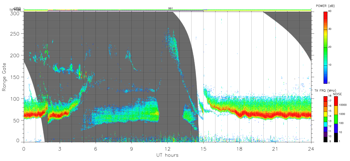Click the NOISE legend value '10000'
Screen dimensions: 350x161
(343, 105)
